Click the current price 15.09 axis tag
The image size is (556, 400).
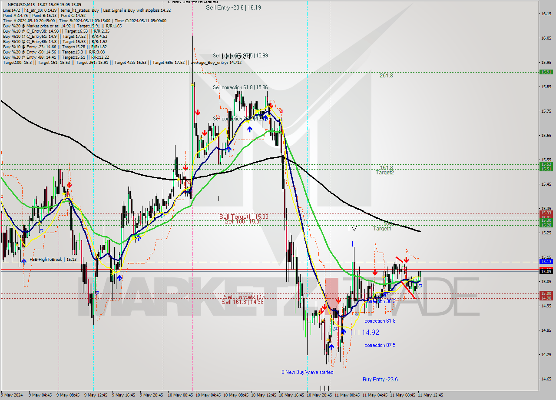coord(546,272)
